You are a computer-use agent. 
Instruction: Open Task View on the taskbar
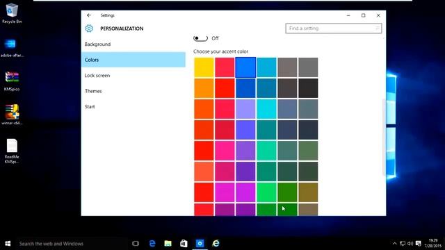(136, 244)
